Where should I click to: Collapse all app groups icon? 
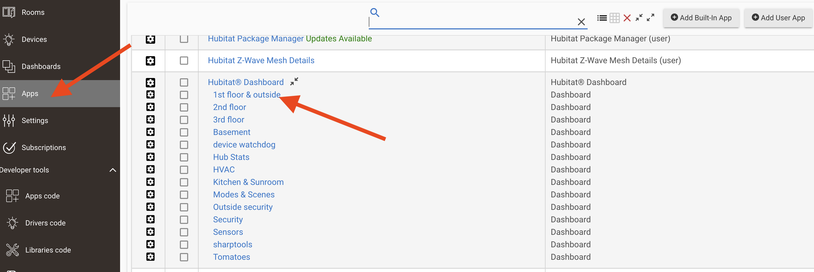tap(639, 17)
